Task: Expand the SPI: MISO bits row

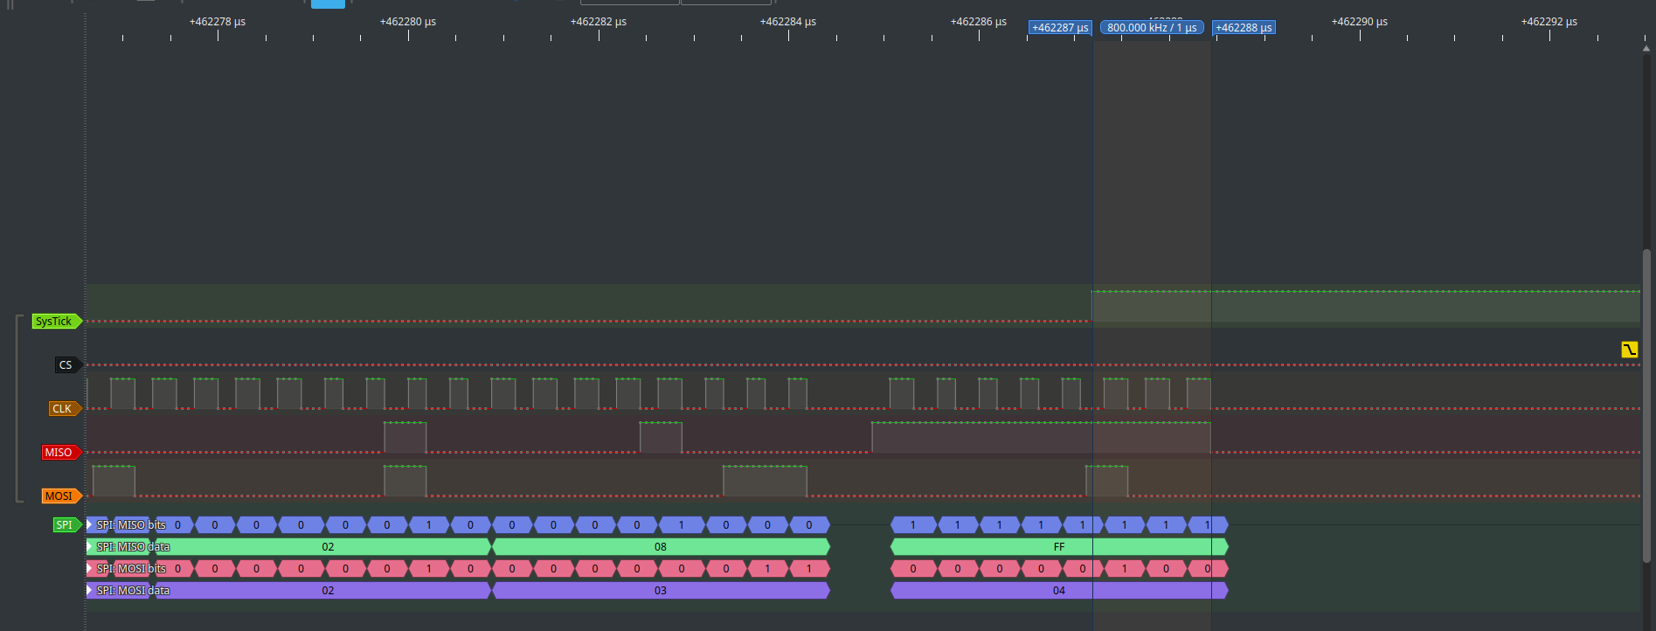Action: pyautogui.click(x=89, y=525)
